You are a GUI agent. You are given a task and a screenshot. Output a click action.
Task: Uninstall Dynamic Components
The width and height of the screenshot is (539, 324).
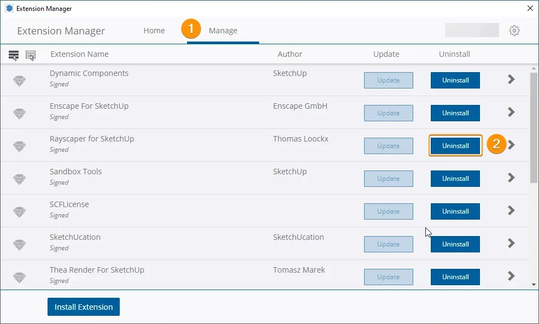click(x=455, y=80)
